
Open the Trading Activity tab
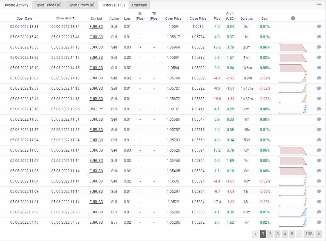tap(15, 5)
